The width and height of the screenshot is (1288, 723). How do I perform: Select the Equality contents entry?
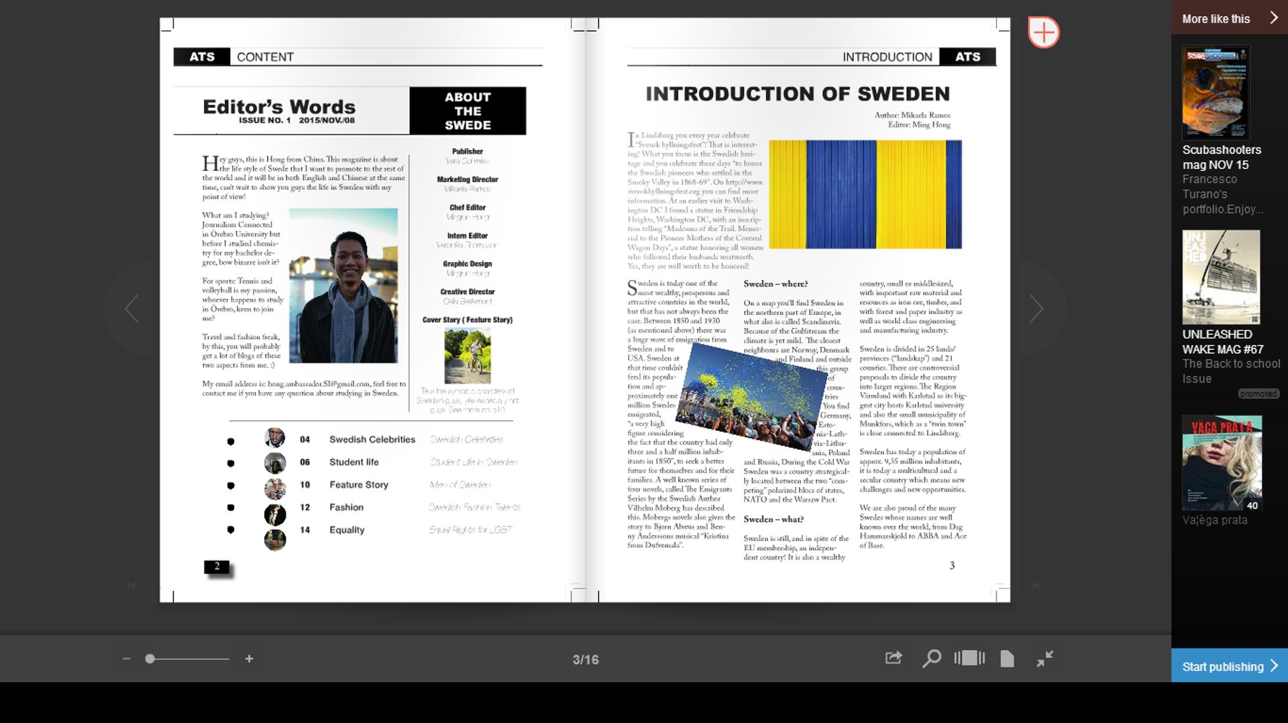347,530
